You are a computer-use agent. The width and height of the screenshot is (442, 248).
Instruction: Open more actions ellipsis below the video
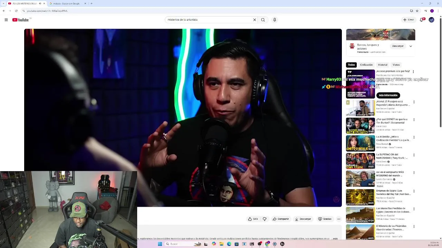pyautogui.click(x=339, y=219)
